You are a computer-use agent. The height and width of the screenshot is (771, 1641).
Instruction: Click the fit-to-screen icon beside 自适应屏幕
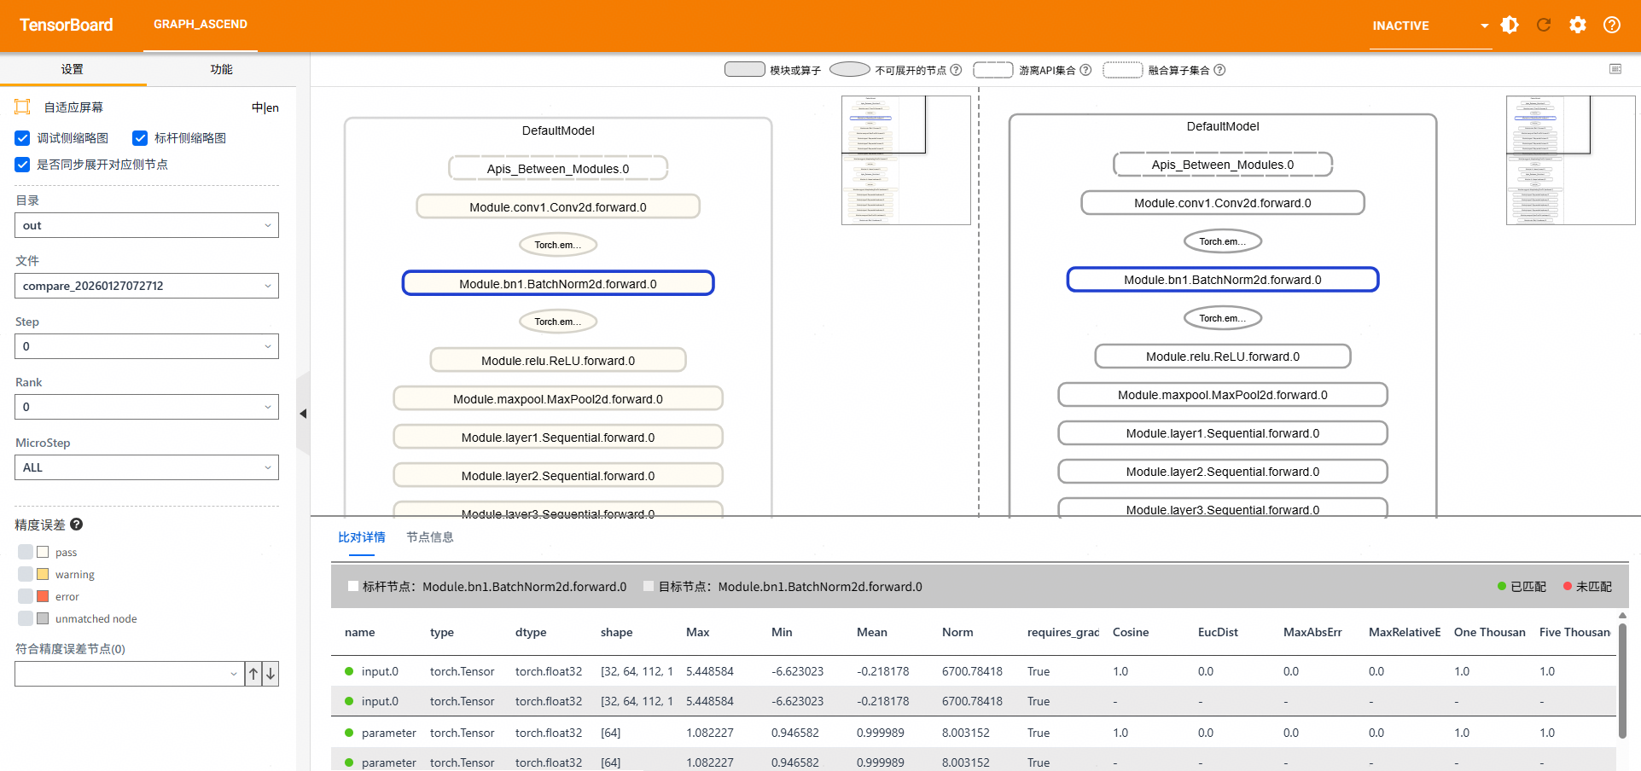click(23, 107)
